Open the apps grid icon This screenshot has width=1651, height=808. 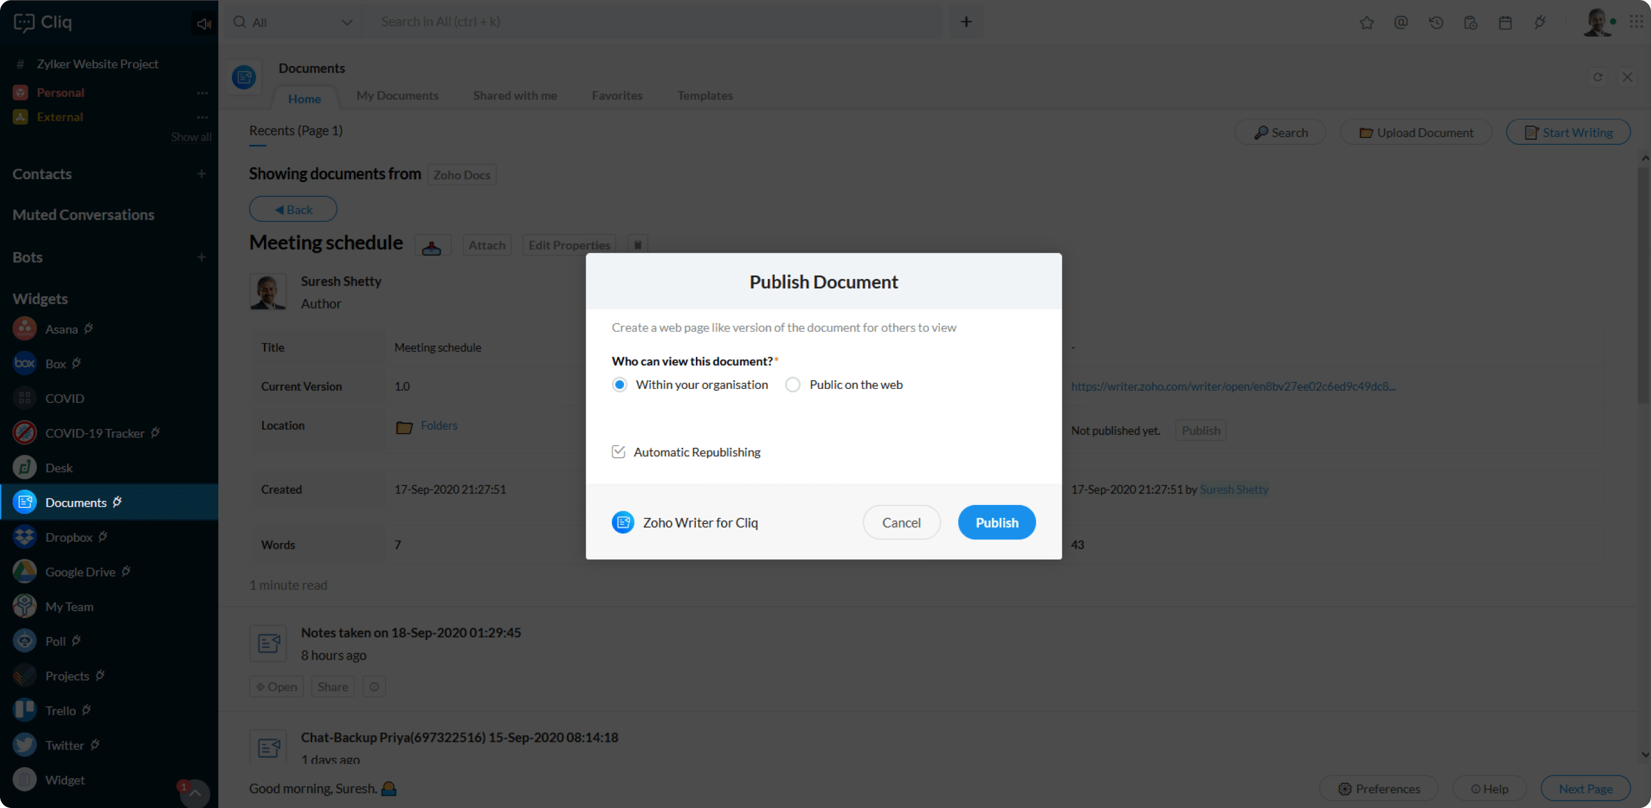click(1636, 22)
